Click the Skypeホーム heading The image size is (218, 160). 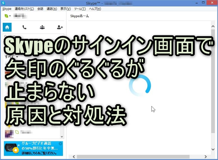pos(80,16)
